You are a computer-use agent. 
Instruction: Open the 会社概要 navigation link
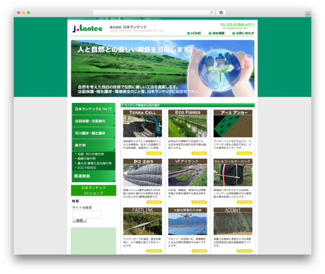(x=216, y=33)
